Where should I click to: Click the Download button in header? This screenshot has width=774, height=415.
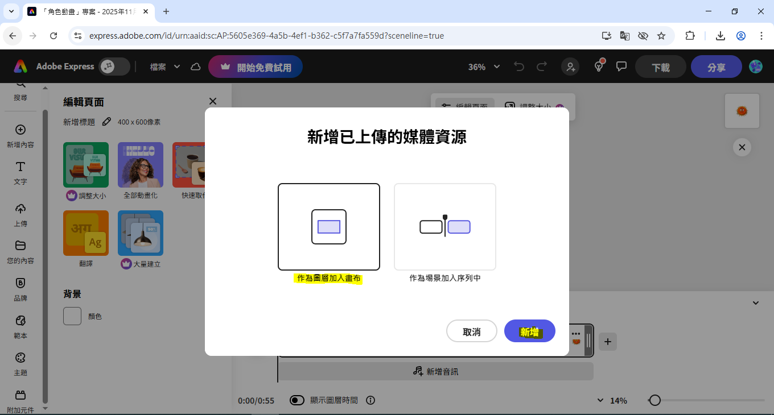coord(660,67)
